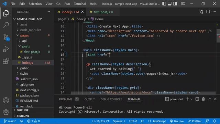
Task: Maximize the panel size chevron
Action: [x=210, y=99]
